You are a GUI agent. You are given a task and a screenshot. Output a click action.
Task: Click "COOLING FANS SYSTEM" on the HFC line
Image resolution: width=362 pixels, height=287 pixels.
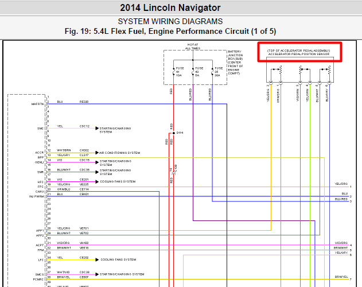[x=118, y=181]
